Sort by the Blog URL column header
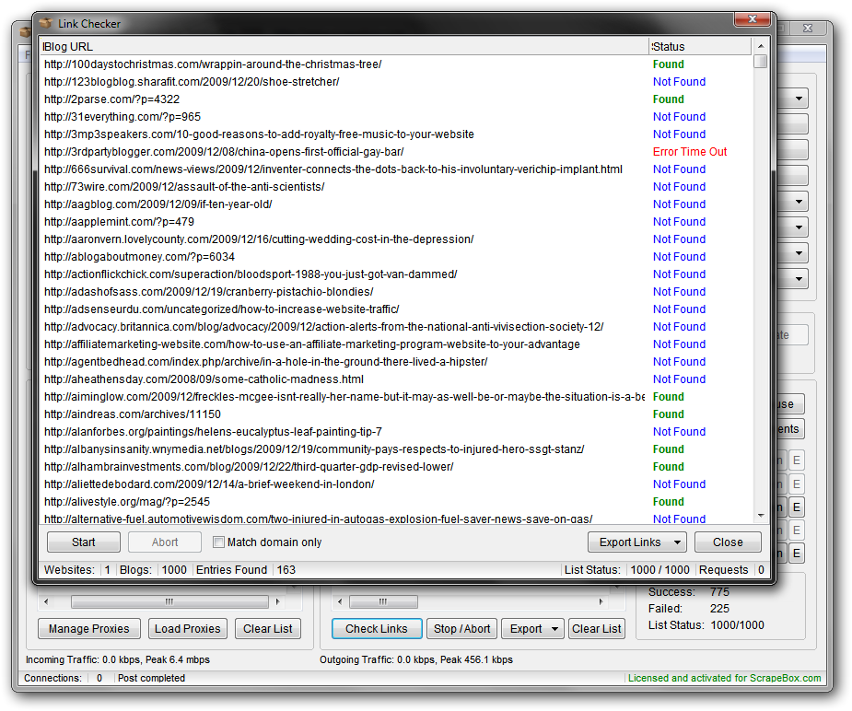852x711 pixels. (344, 47)
